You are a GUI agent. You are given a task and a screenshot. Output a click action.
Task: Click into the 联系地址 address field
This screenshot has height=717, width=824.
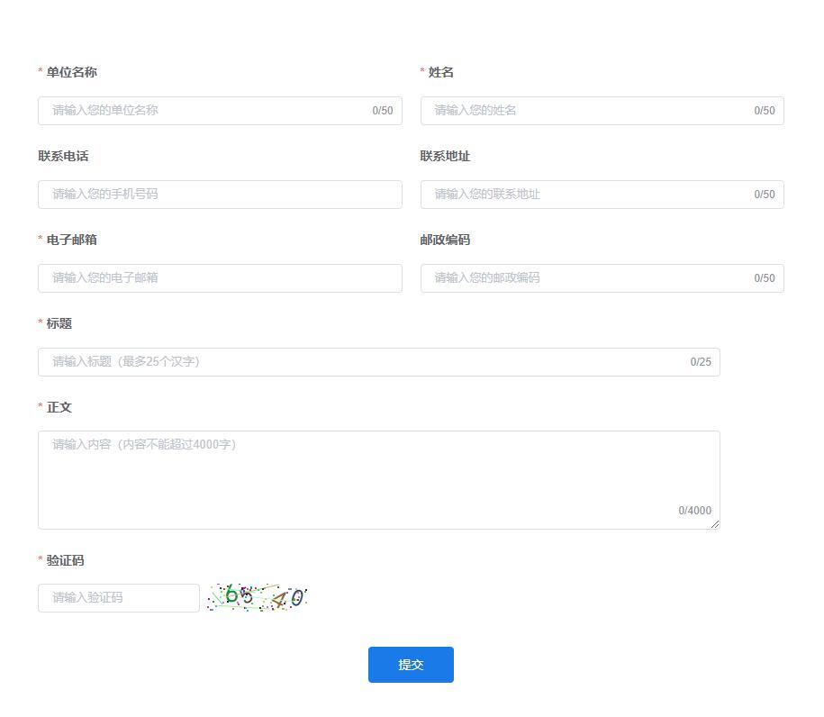pos(590,195)
